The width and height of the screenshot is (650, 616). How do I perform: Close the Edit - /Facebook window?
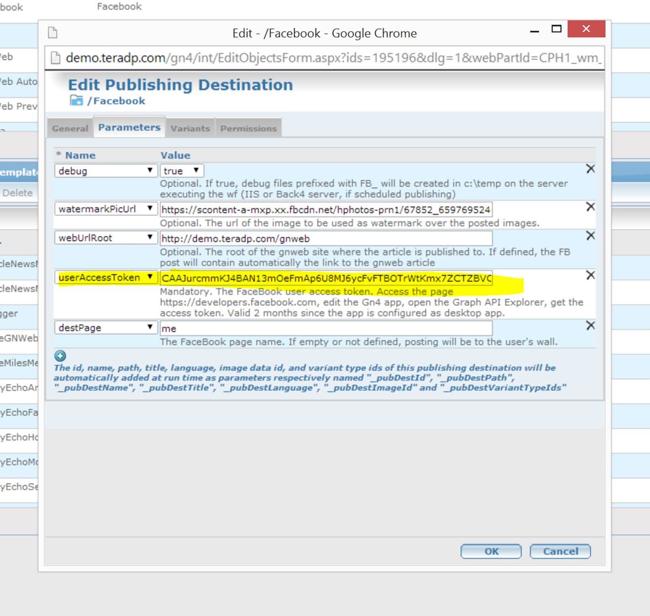(x=586, y=29)
